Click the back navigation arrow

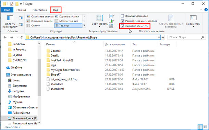5,37
